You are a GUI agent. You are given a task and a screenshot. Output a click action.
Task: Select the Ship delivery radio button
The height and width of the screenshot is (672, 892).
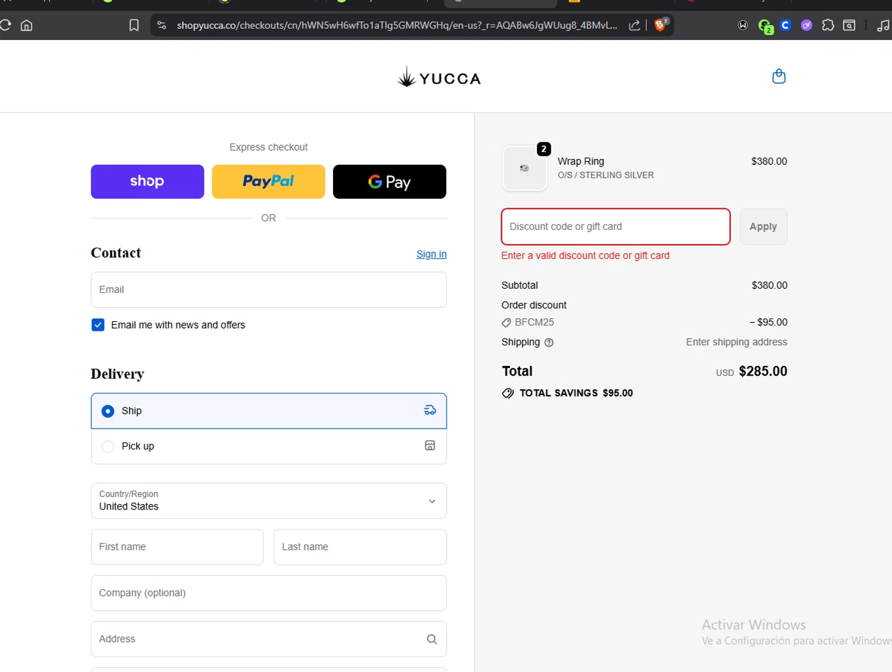pos(108,411)
